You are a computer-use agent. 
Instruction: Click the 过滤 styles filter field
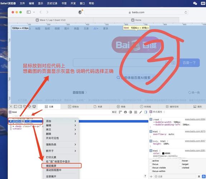click(x=175, y=176)
